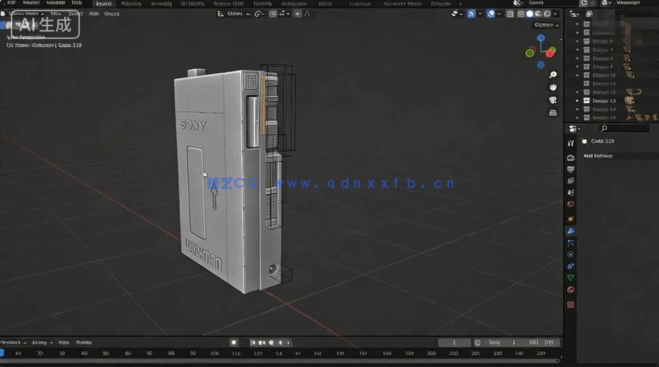
Task: Open the World Properties tab in Properties editor
Action: tap(570, 203)
